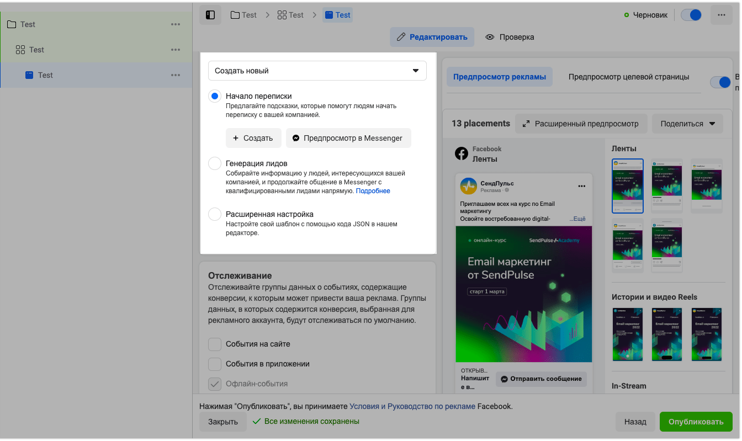Image resolution: width=742 pixels, height=441 pixels.
Task: Check the События в приложении box
Action: tap(215, 364)
